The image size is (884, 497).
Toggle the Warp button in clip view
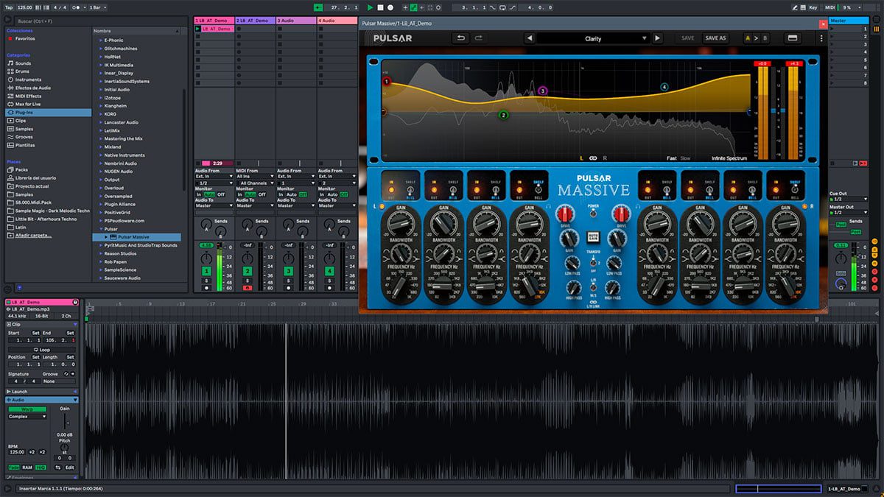(x=27, y=409)
